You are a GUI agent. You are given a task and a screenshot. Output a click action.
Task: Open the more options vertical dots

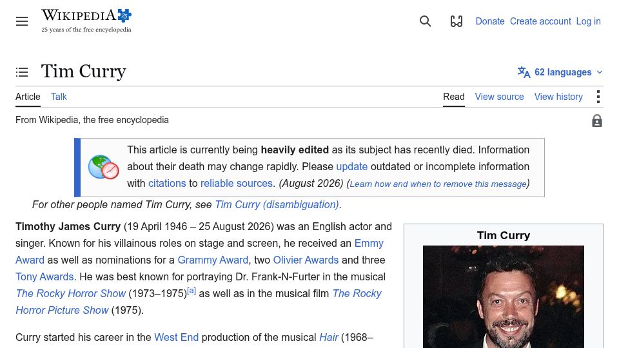[x=598, y=97]
